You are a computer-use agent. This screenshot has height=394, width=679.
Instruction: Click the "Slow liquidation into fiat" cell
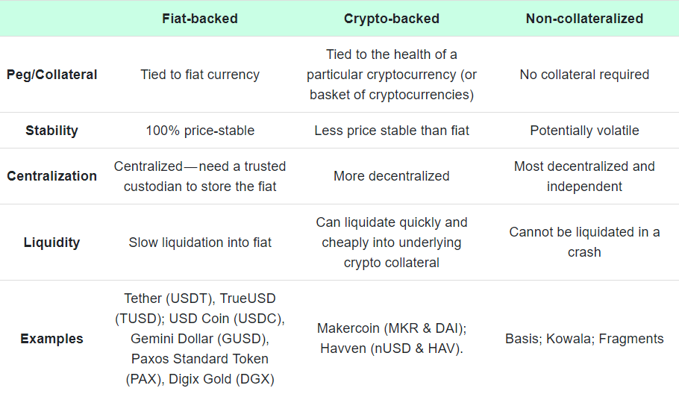(200, 243)
